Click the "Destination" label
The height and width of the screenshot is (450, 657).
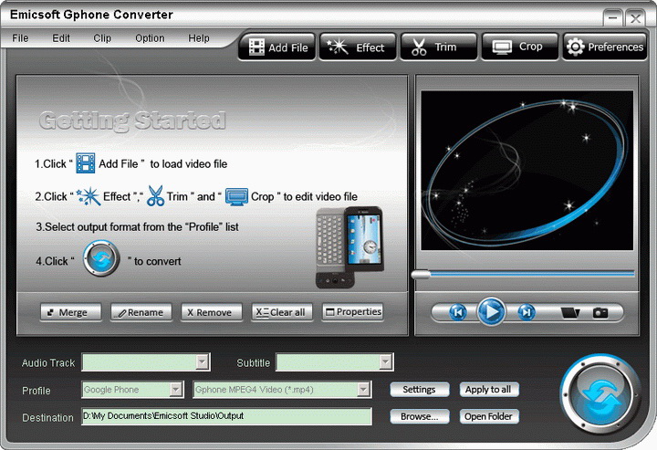(x=47, y=418)
